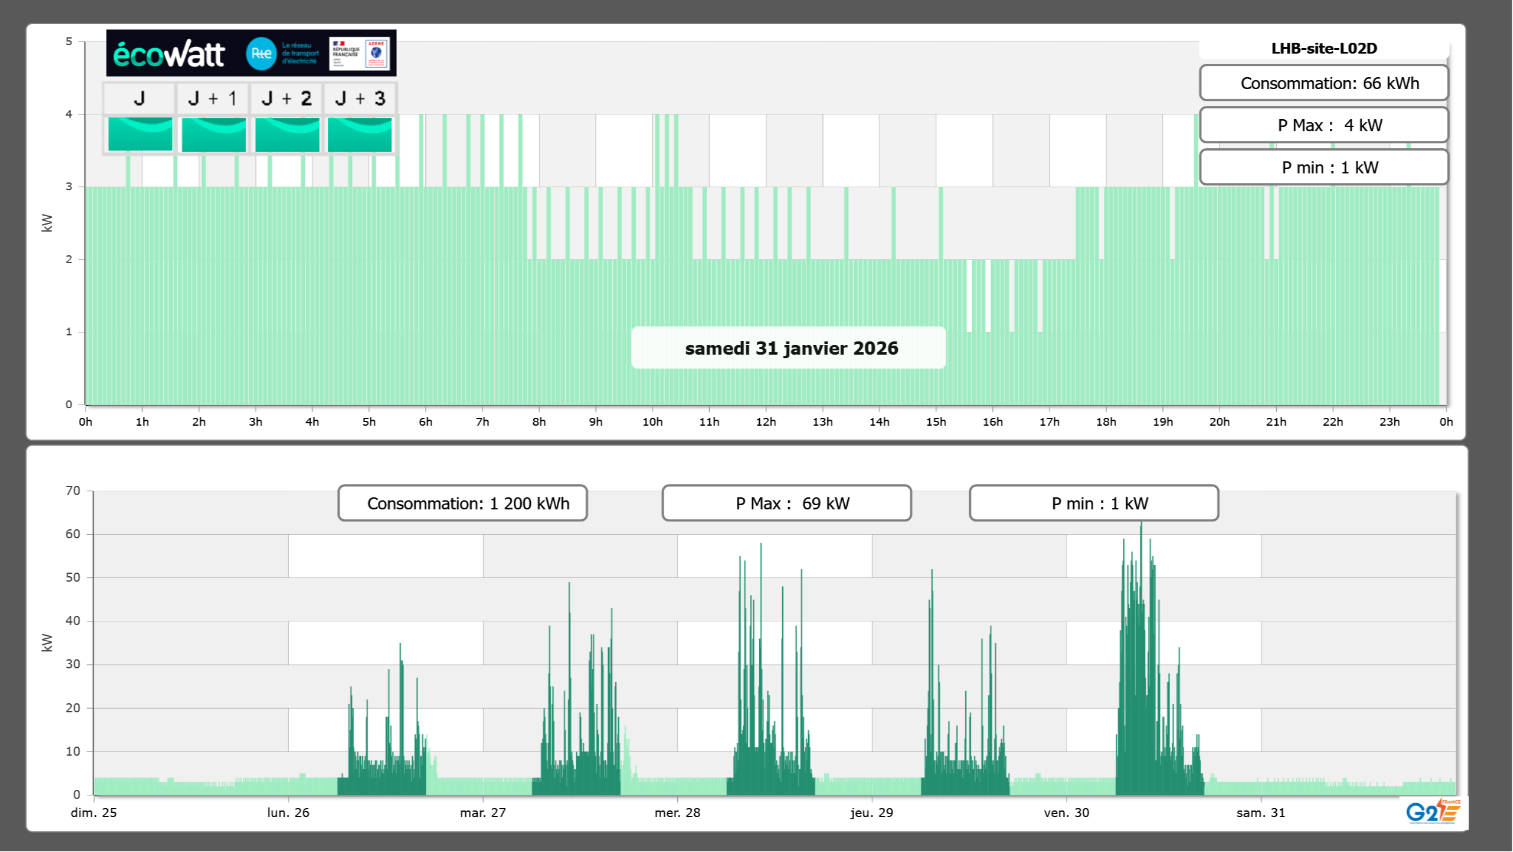Open the J + 1 forecast tab

tap(213, 98)
